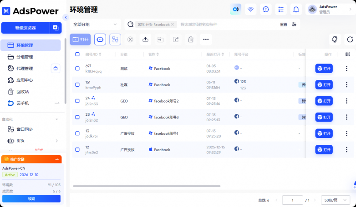
Task: Open the 50条/页 page size dropdown
Action: [x=336, y=200]
